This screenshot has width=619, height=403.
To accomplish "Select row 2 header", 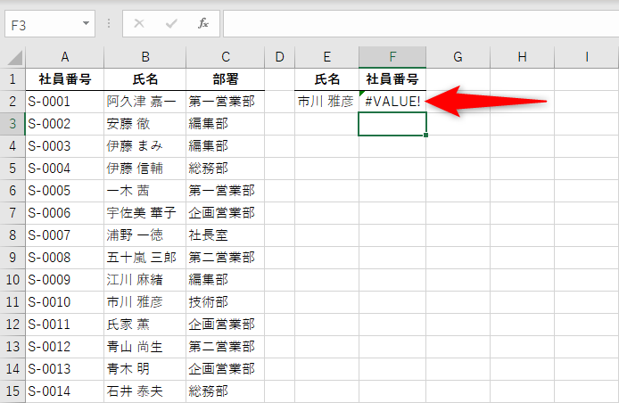I will [12, 102].
